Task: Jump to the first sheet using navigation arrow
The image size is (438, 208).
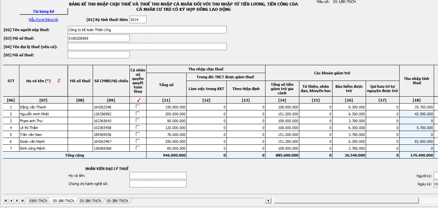Action: 6,200
